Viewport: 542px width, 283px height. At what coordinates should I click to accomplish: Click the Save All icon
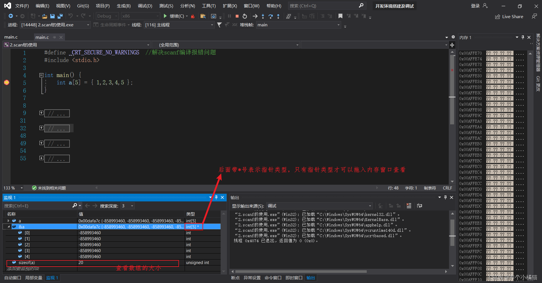tap(60, 16)
